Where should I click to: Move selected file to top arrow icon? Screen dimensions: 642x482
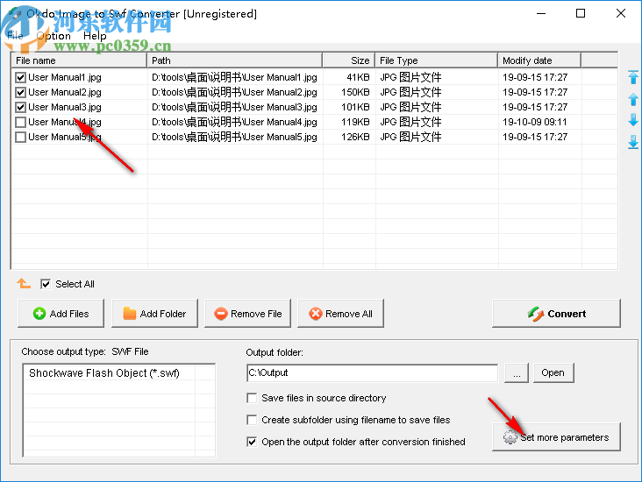[x=633, y=77]
